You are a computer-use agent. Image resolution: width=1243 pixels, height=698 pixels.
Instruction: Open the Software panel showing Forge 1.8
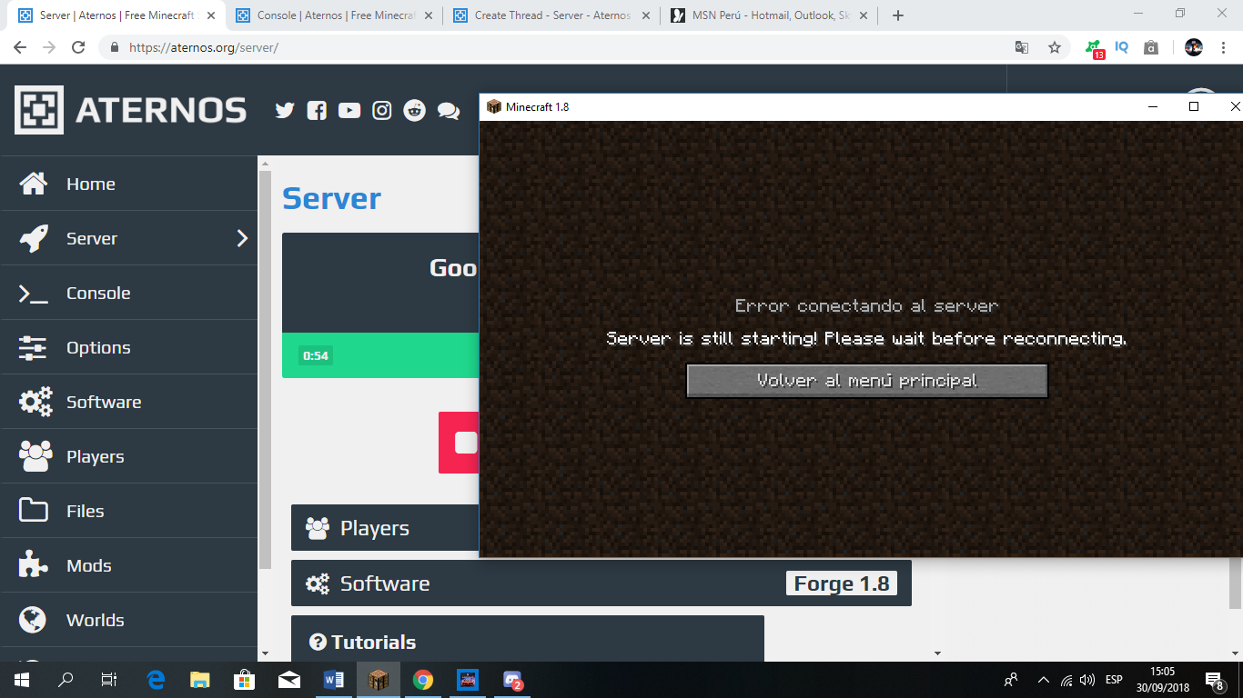pos(601,583)
